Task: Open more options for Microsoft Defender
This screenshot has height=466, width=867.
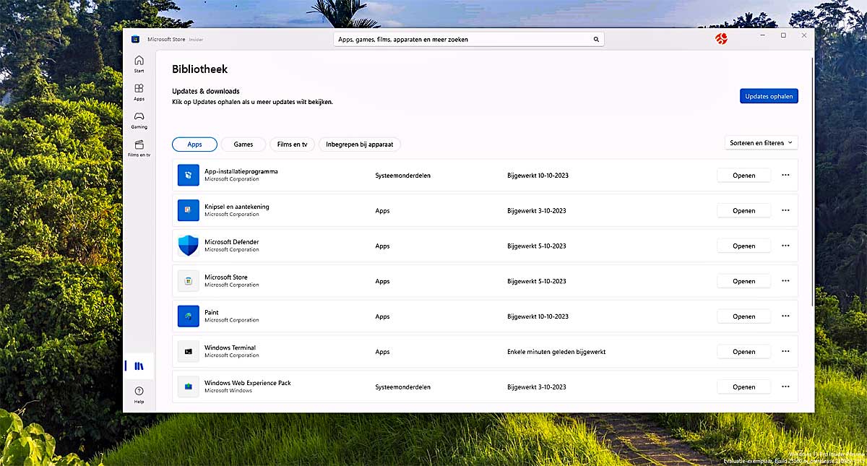Action: pyautogui.click(x=785, y=246)
